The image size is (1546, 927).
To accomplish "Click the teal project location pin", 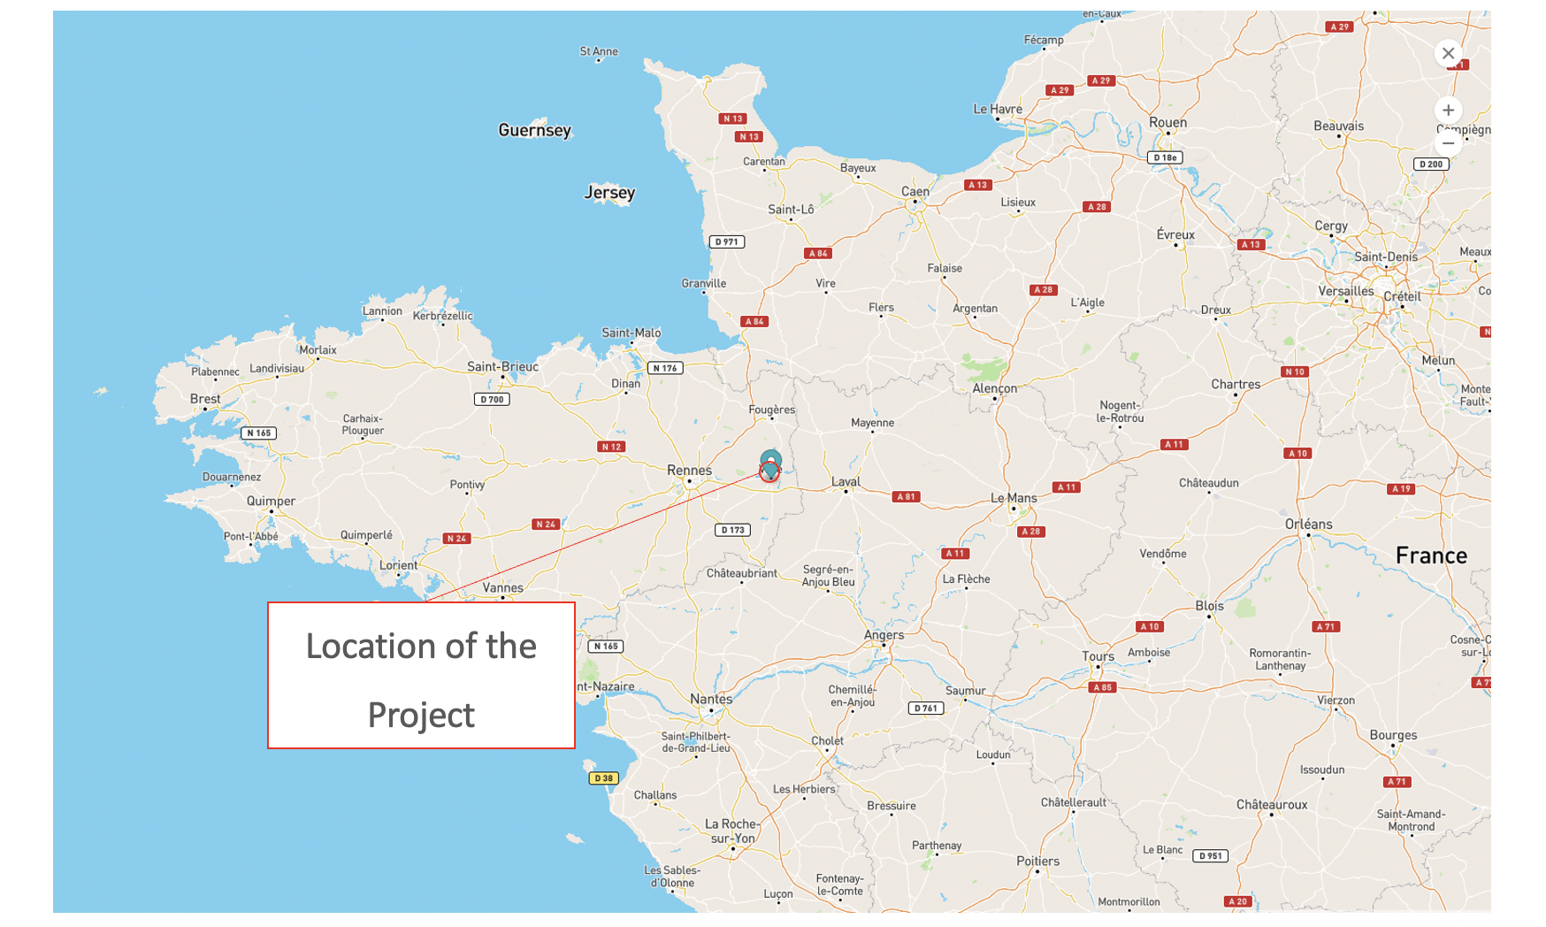I will pos(770,463).
